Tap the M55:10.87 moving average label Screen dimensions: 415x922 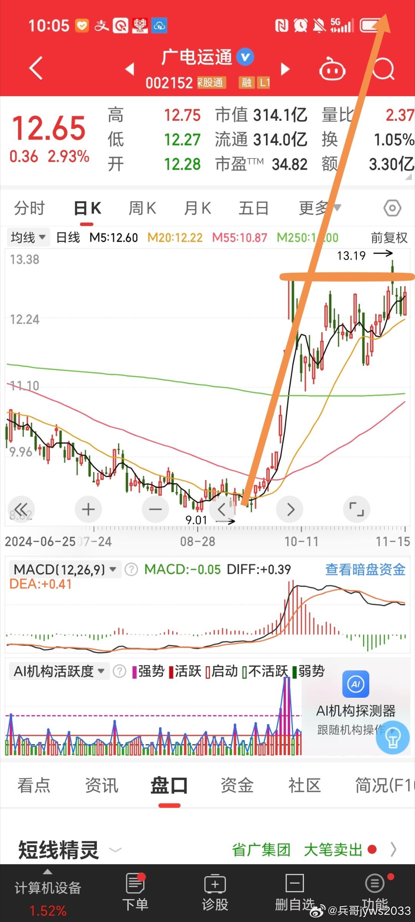240,238
